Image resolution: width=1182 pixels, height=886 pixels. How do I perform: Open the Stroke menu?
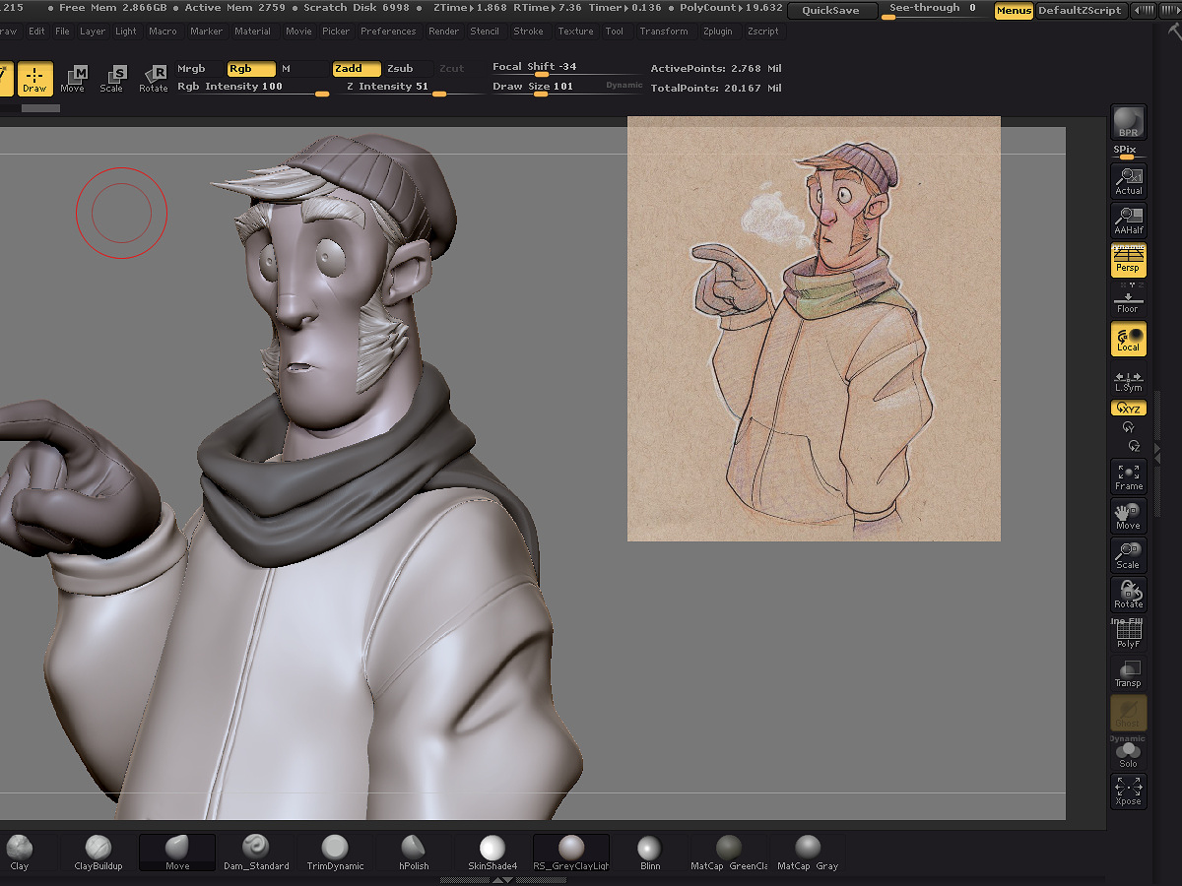(528, 32)
